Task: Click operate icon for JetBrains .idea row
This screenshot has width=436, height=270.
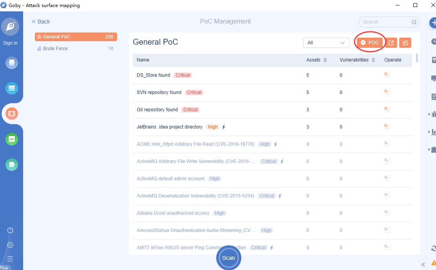Action: point(387,127)
